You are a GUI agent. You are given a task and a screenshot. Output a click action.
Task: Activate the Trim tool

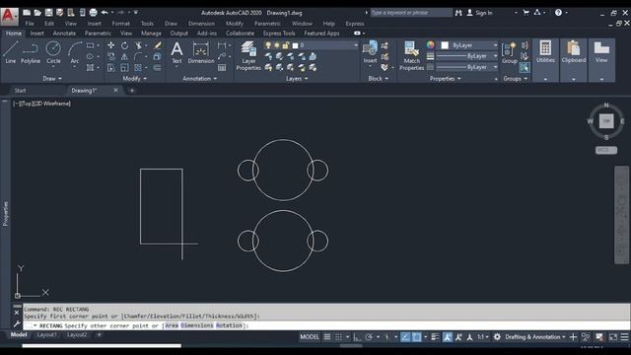(138, 45)
